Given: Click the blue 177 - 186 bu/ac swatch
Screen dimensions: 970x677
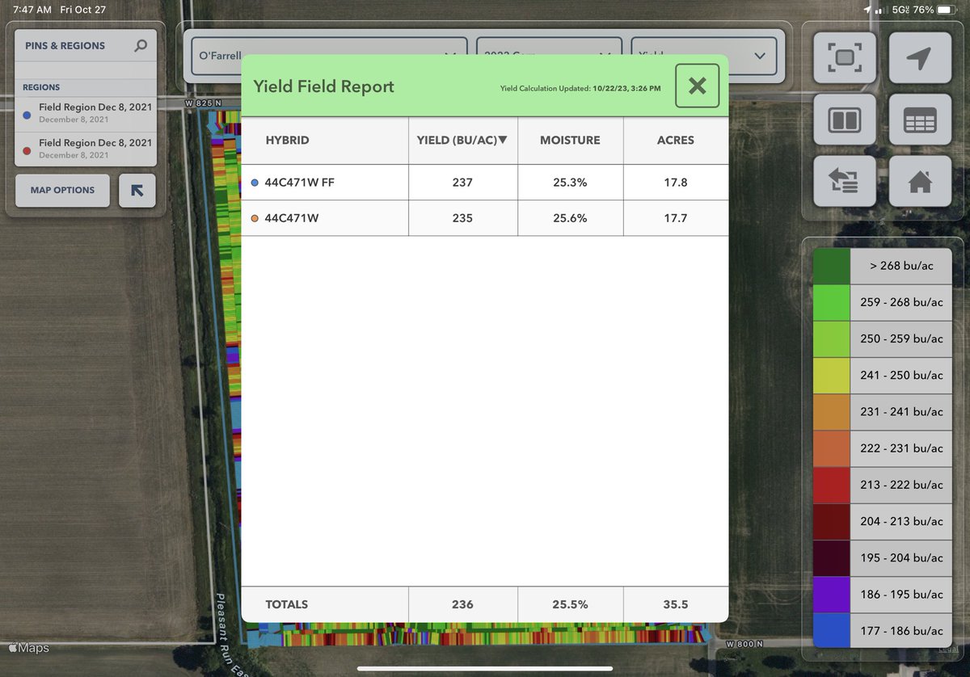Looking at the screenshot, I should click(832, 630).
